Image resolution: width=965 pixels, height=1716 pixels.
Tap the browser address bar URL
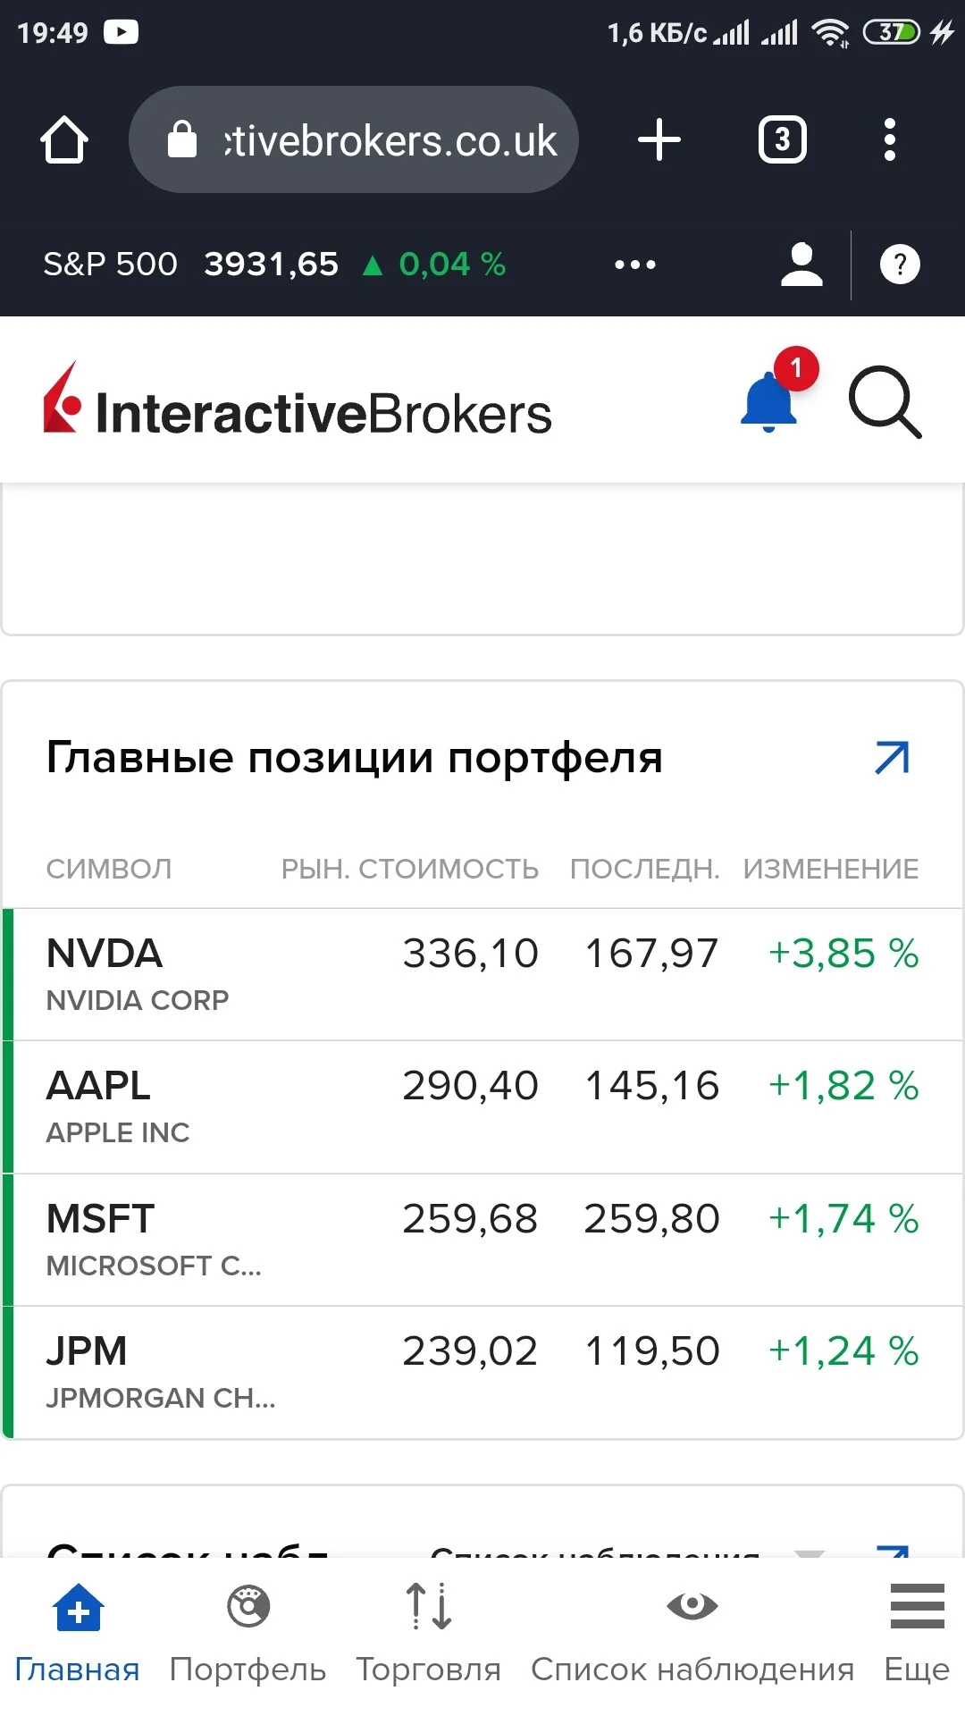pos(354,140)
